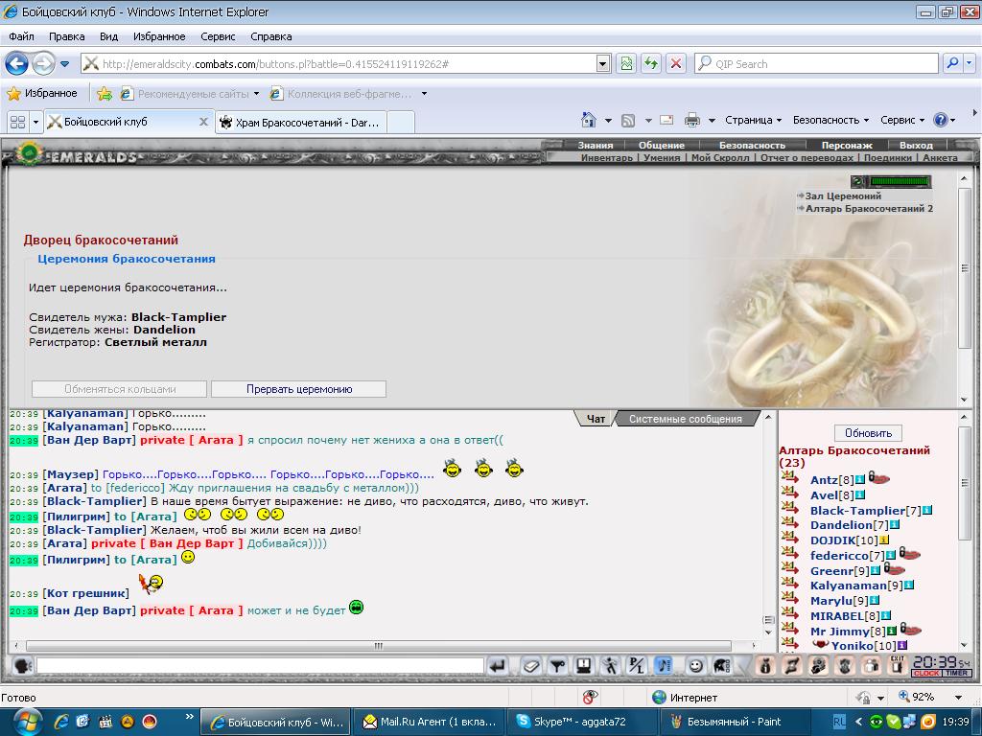
Task: Open Skype aggata72 taskbar window
Action: (581, 722)
